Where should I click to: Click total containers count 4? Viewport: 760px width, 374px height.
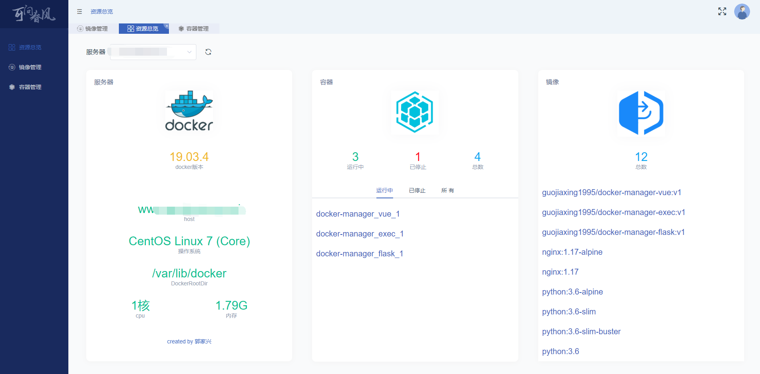[x=477, y=157]
